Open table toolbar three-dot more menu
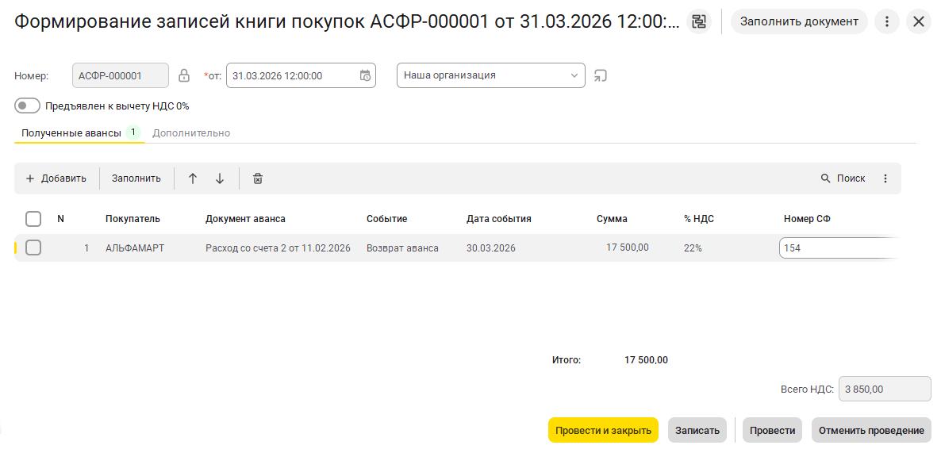 tap(885, 178)
